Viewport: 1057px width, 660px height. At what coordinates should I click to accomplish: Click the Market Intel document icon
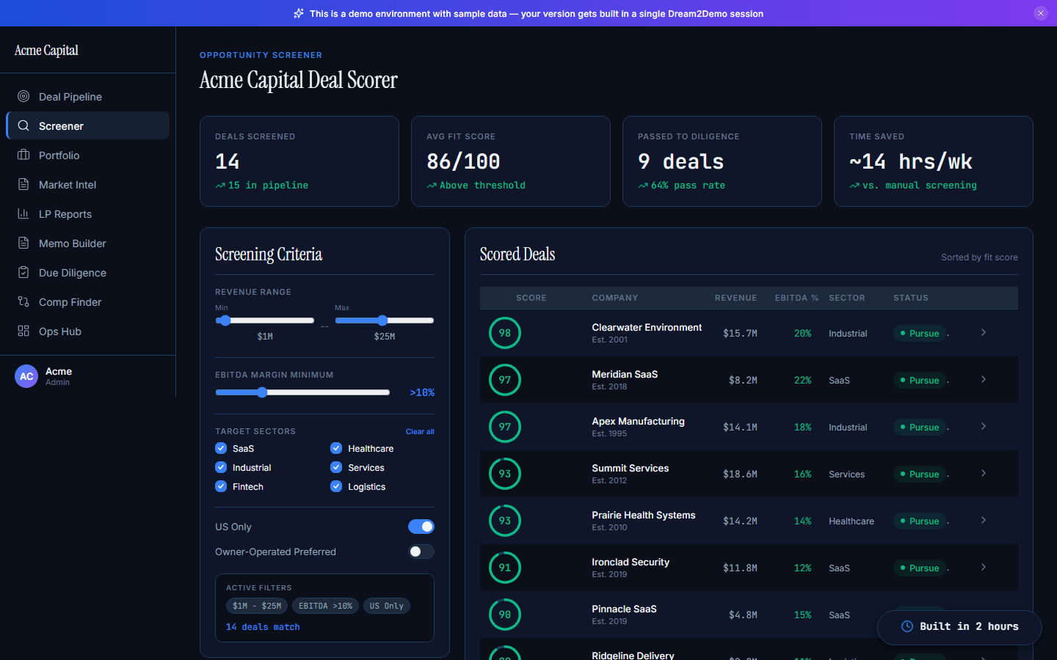pyautogui.click(x=23, y=184)
